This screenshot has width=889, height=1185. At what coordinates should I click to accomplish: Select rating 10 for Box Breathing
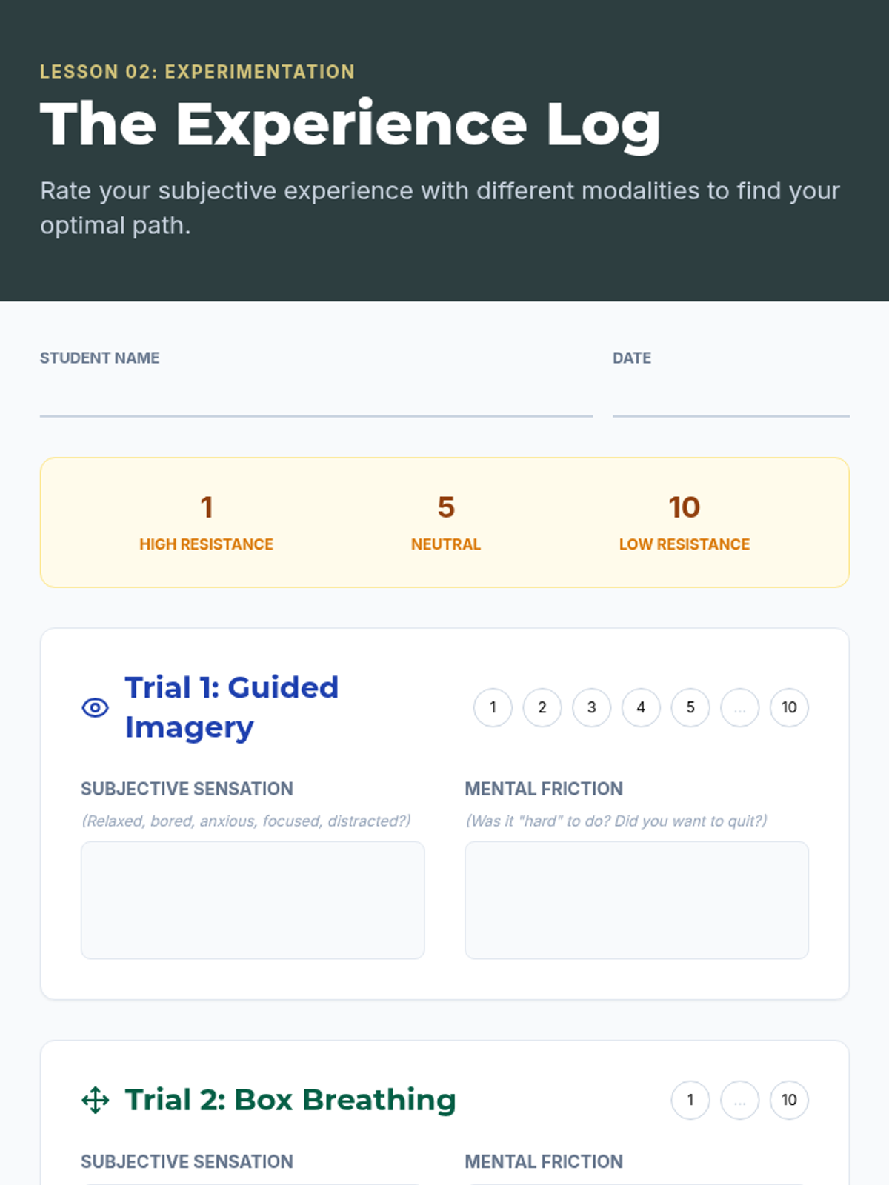click(789, 1100)
